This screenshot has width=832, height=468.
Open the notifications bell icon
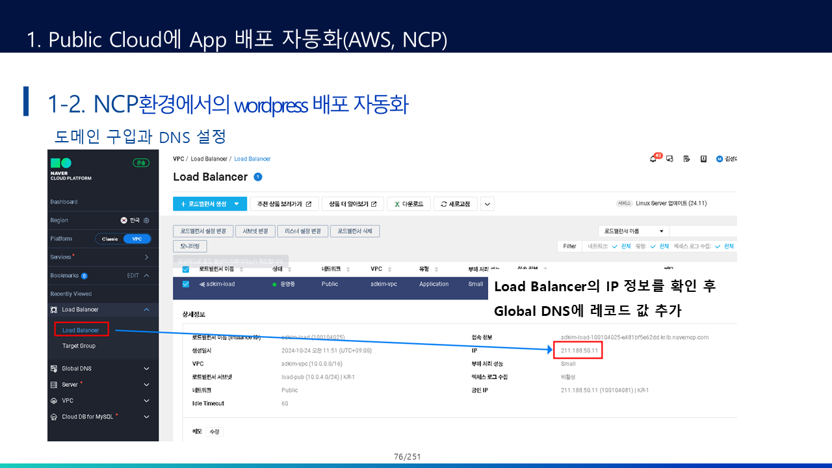pyautogui.click(x=653, y=159)
